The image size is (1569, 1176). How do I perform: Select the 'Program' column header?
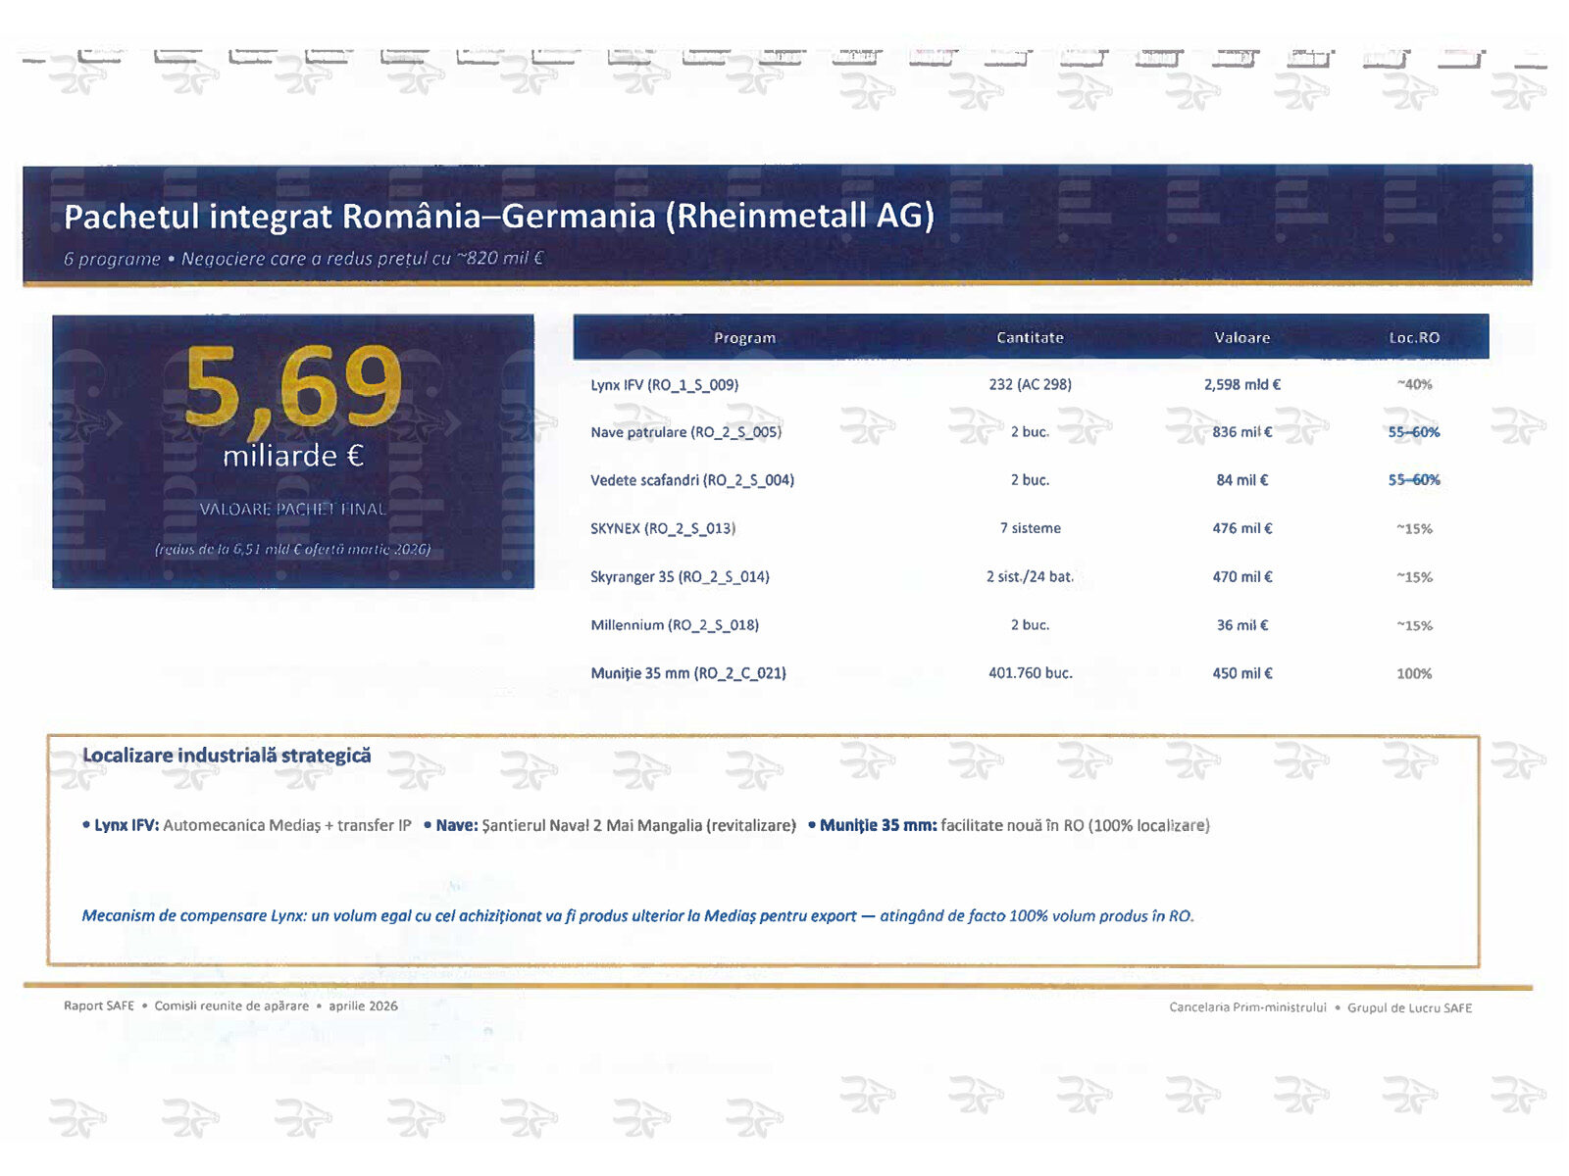pos(744,338)
